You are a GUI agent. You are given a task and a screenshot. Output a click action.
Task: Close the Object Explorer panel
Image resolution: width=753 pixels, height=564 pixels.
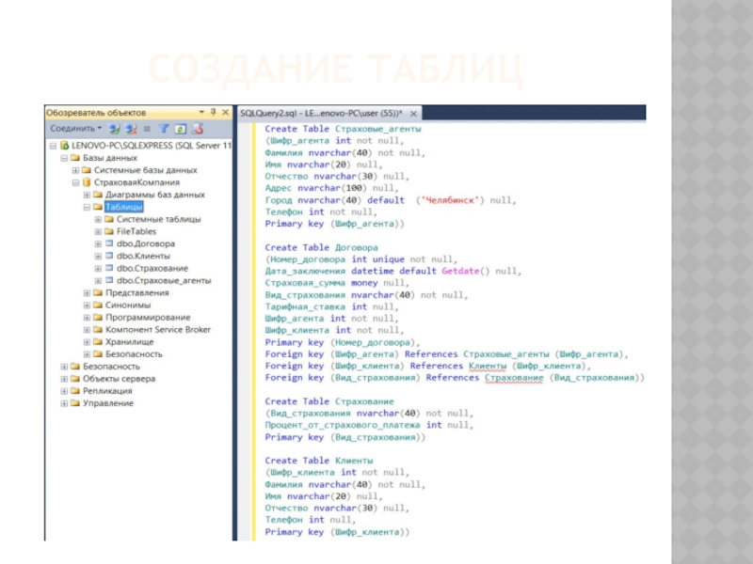224,112
